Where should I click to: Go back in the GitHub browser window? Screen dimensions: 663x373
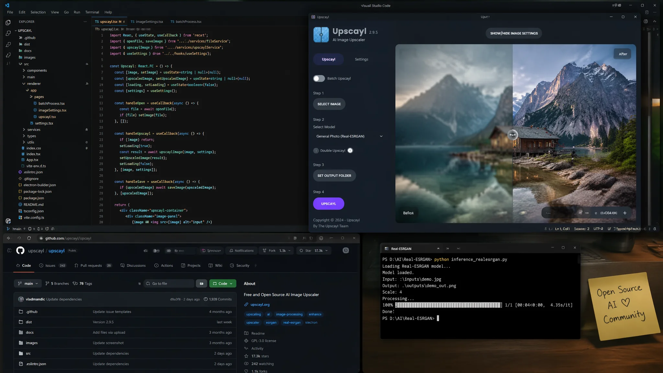pyautogui.click(x=8, y=238)
